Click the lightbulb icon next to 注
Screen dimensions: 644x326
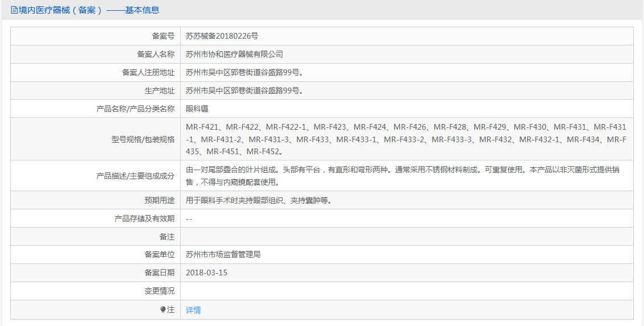[163, 310]
